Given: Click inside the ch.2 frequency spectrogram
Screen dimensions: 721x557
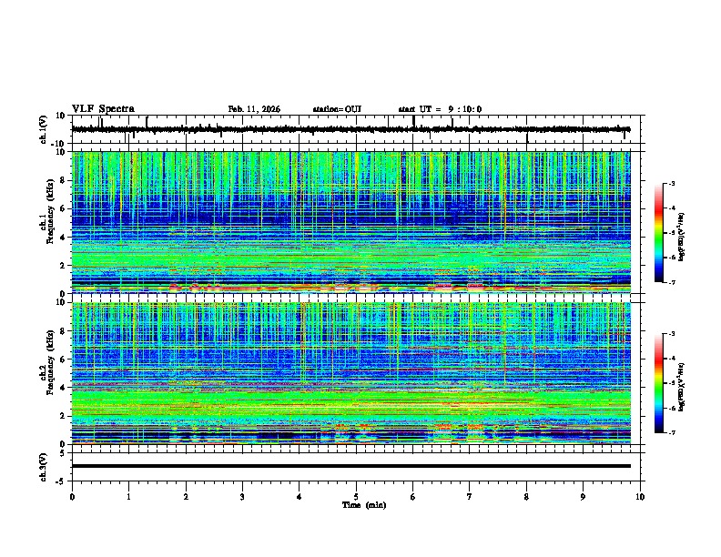Looking at the screenshot, I should pyautogui.click(x=350, y=373).
